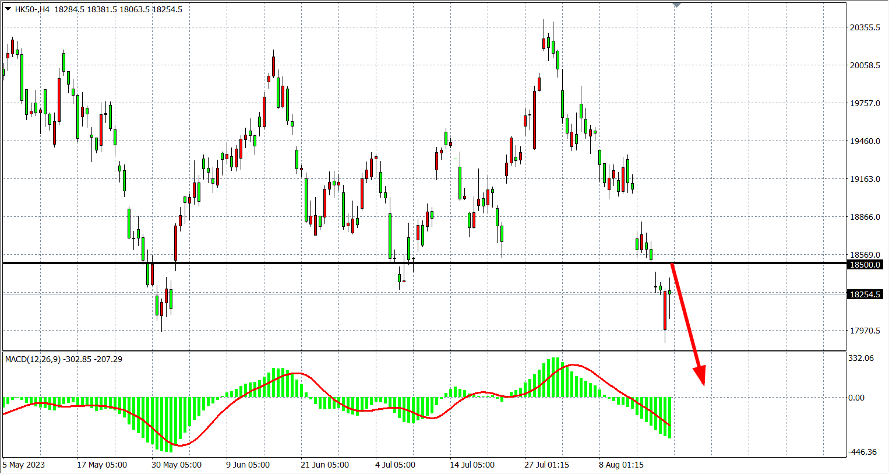Click the 18500.0 black price tag

click(x=865, y=265)
